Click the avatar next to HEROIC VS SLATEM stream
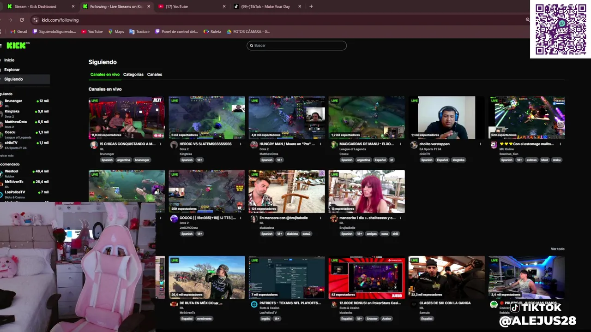This screenshot has width=591, height=332. [x=174, y=145]
